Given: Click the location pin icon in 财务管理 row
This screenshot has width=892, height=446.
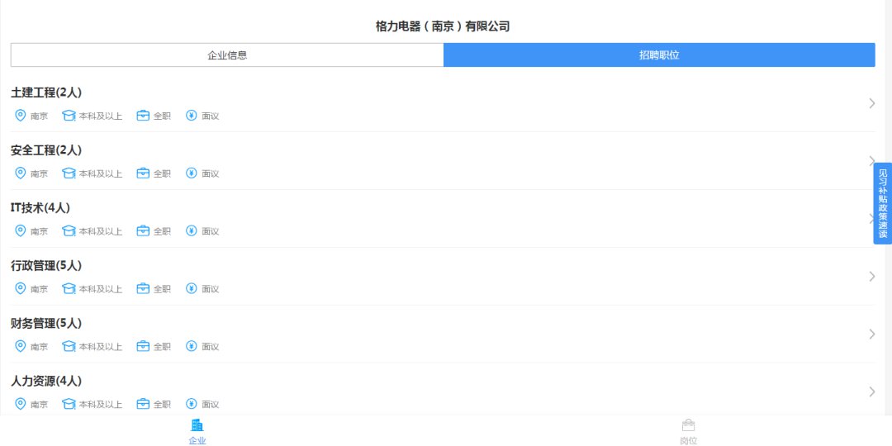Looking at the screenshot, I should click(x=20, y=346).
